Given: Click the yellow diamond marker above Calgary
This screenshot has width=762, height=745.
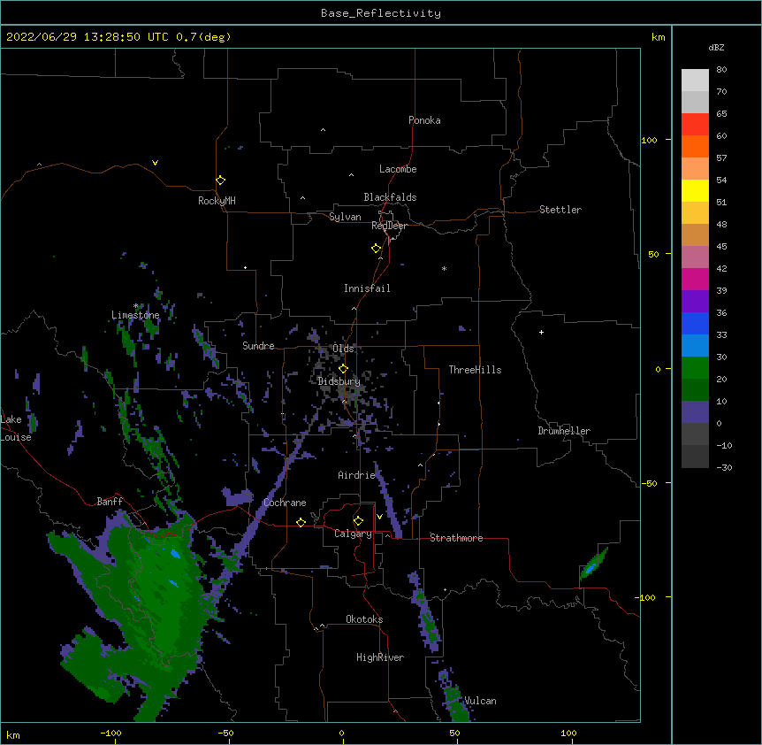Looking at the screenshot, I should coord(358,521).
